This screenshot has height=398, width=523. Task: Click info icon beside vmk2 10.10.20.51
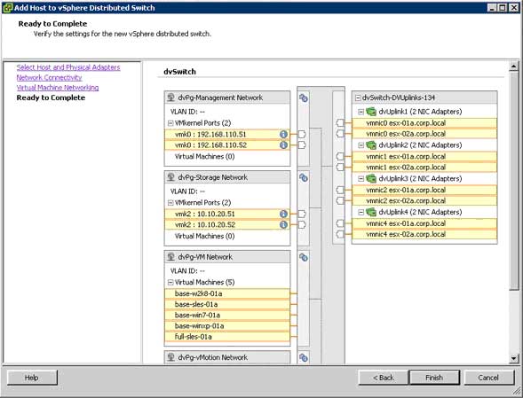click(283, 214)
